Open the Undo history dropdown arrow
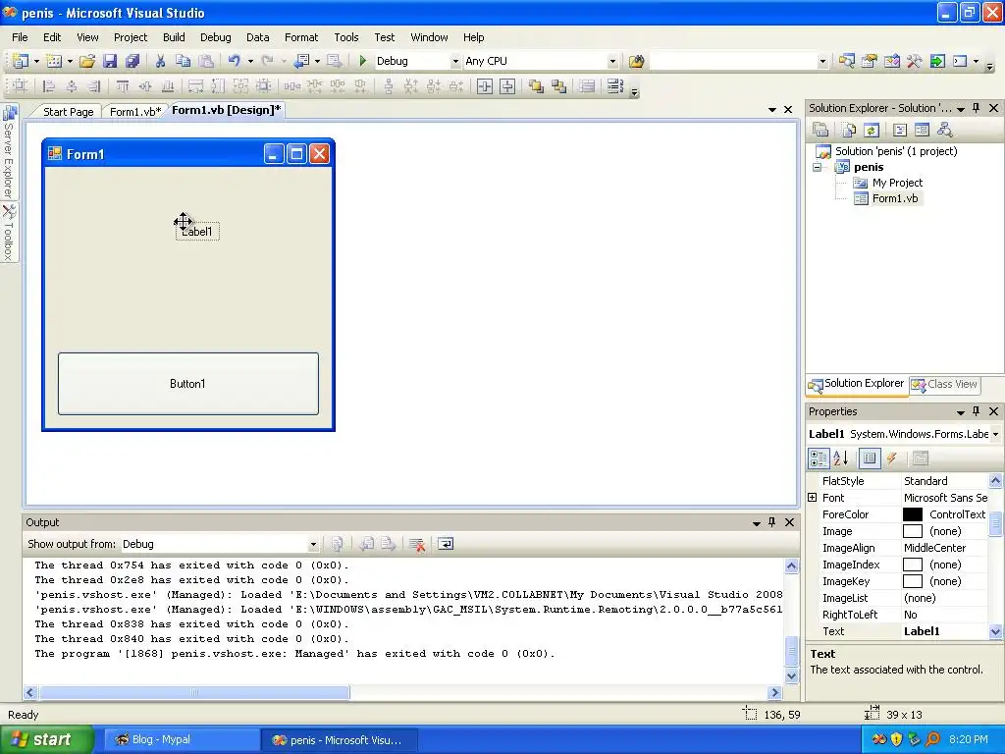 (x=250, y=62)
